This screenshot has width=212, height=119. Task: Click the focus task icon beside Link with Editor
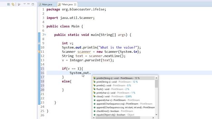pyautogui.click(x=19, y=4)
